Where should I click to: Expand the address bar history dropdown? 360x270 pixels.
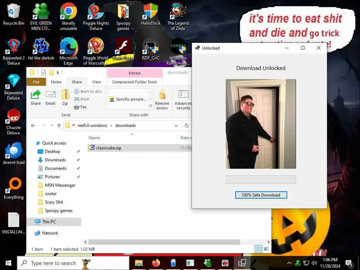coord(176,126)
